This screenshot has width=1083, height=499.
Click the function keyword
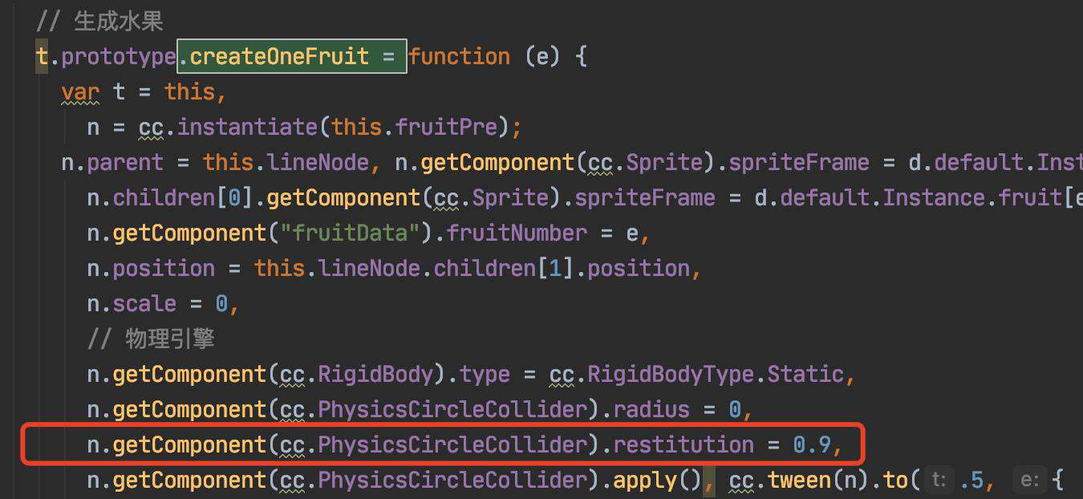pos(459,56)
